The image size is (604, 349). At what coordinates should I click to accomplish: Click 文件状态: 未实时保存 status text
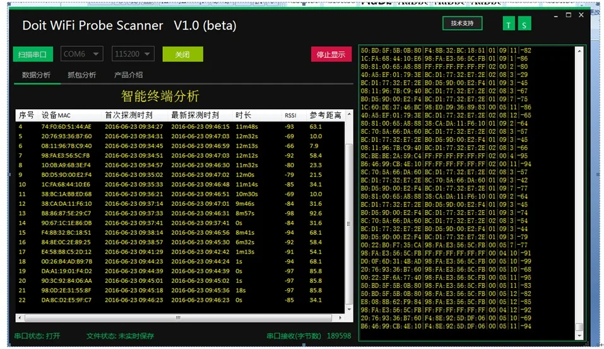tap(120, 336)
